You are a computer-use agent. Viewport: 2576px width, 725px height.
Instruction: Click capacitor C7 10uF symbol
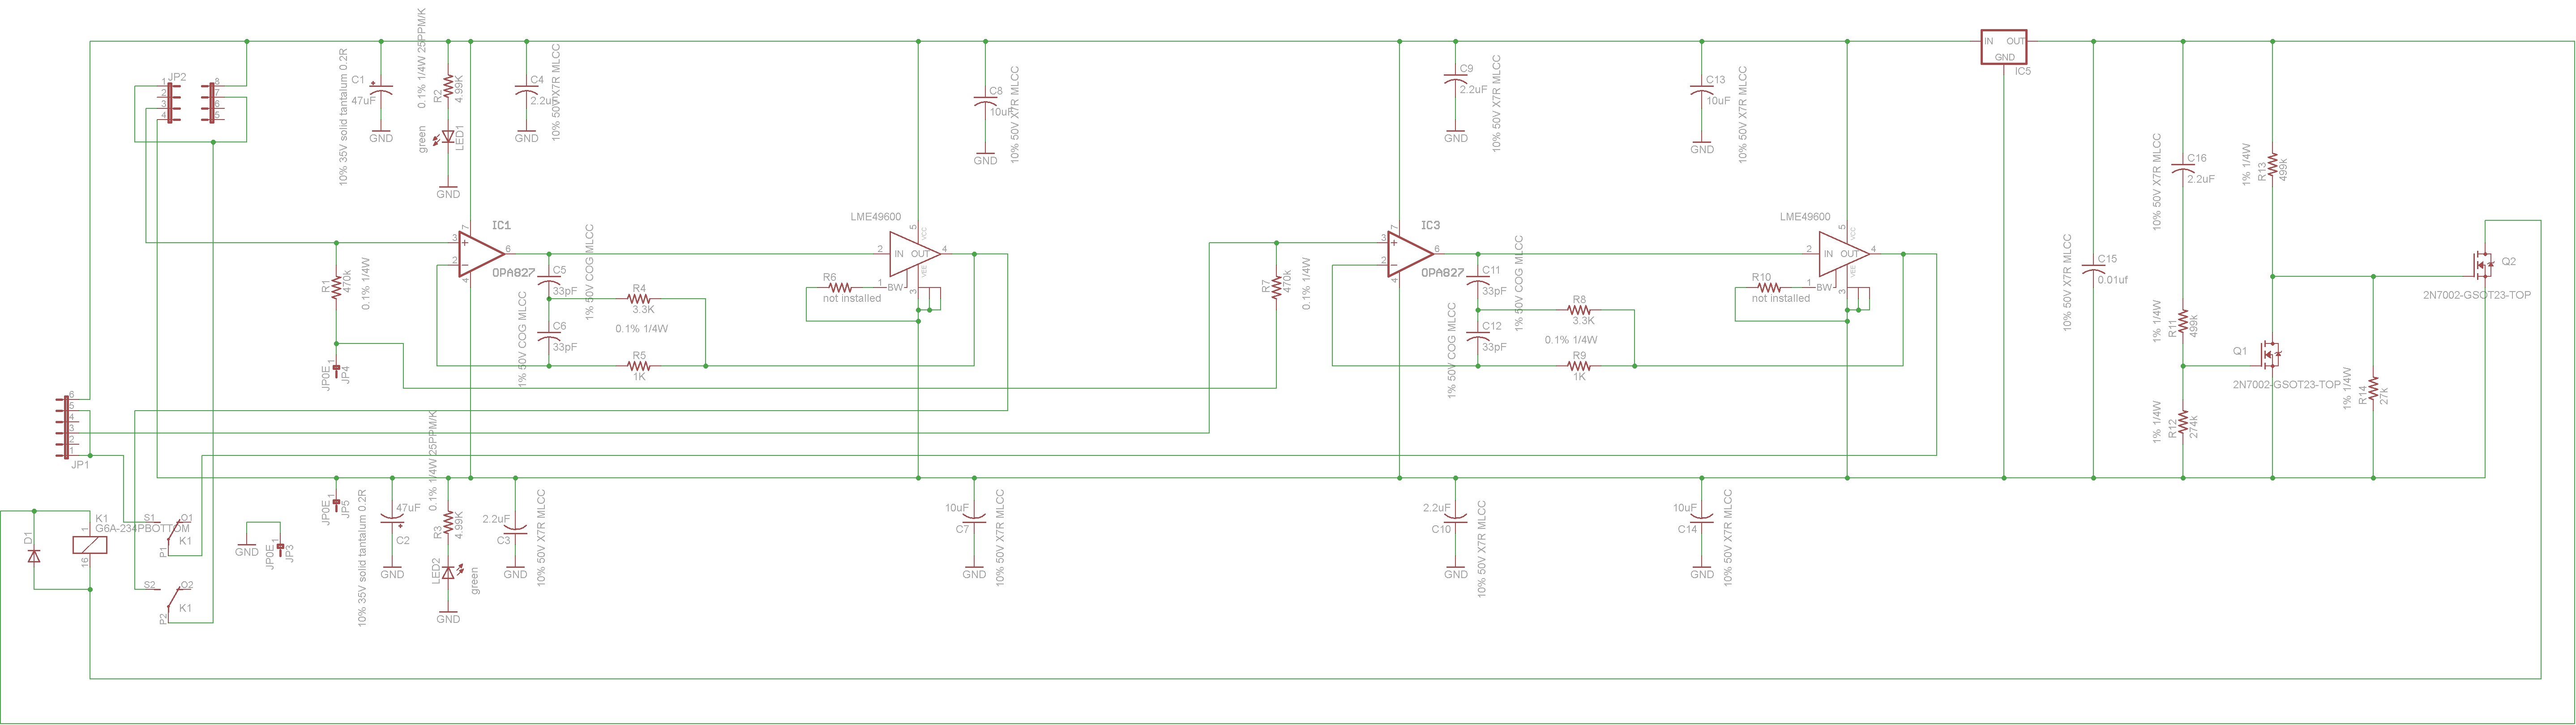tap(974, 519)
